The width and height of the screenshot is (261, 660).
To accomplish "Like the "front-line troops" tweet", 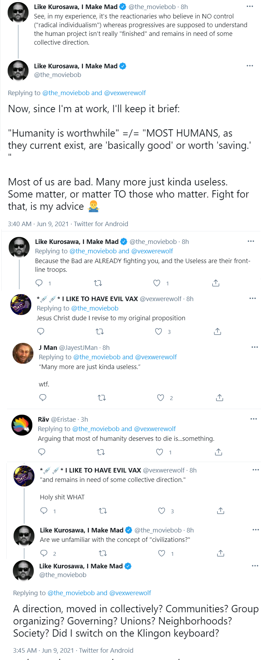I will coord(157,283).
